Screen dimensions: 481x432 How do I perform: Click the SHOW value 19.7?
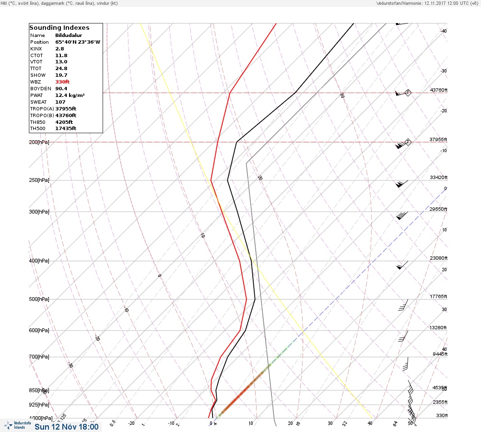click(61, 75)
